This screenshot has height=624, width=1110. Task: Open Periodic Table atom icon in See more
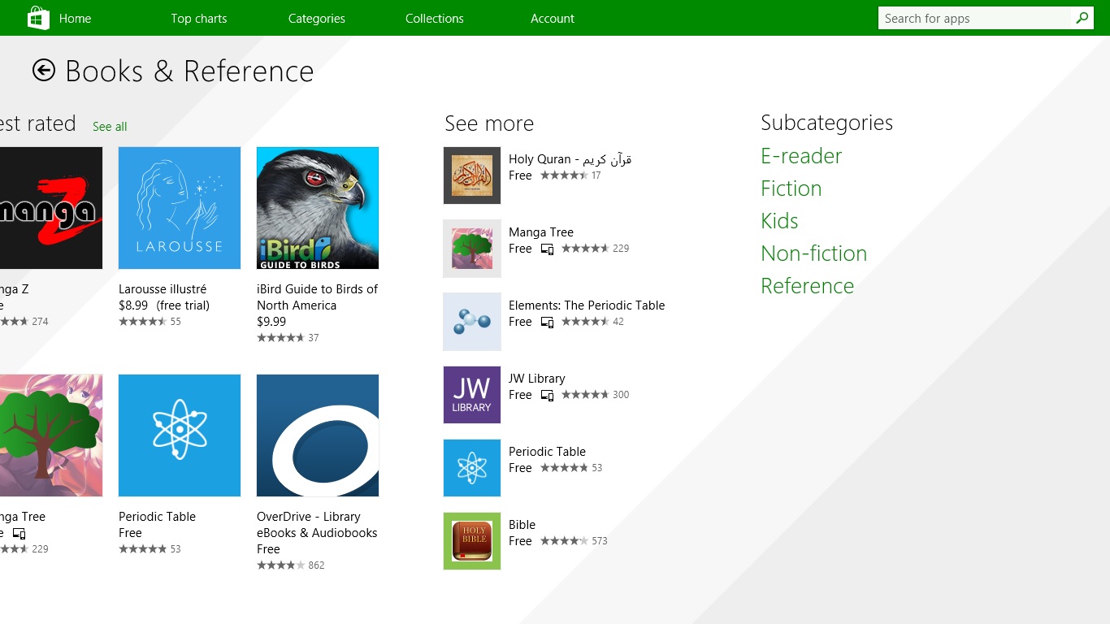(472, 468)
